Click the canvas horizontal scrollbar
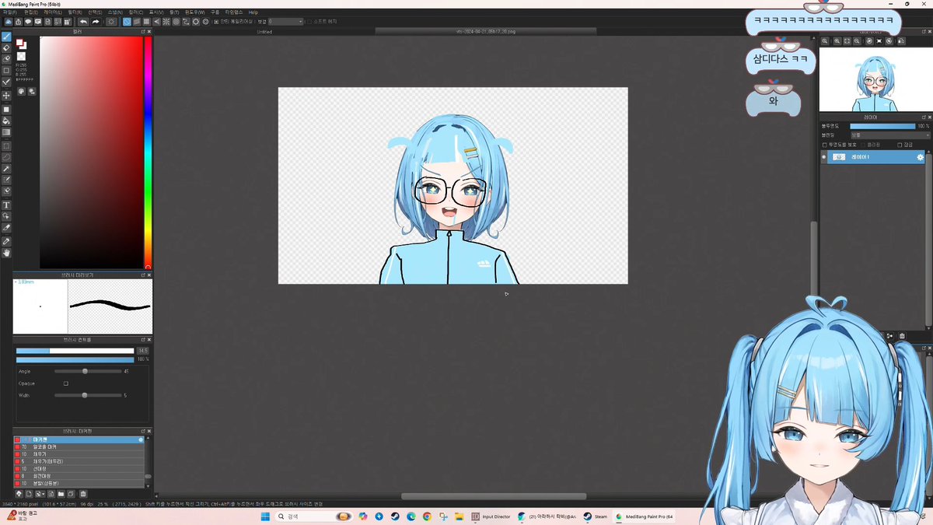933x525 pixels. (x=494, y=496)
